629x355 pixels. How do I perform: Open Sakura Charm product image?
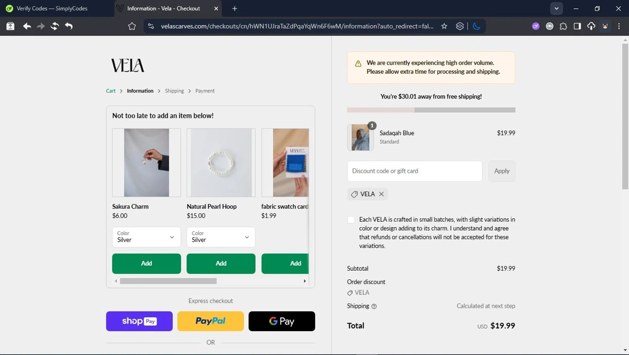pyautogui.click(x=146, y=163)
